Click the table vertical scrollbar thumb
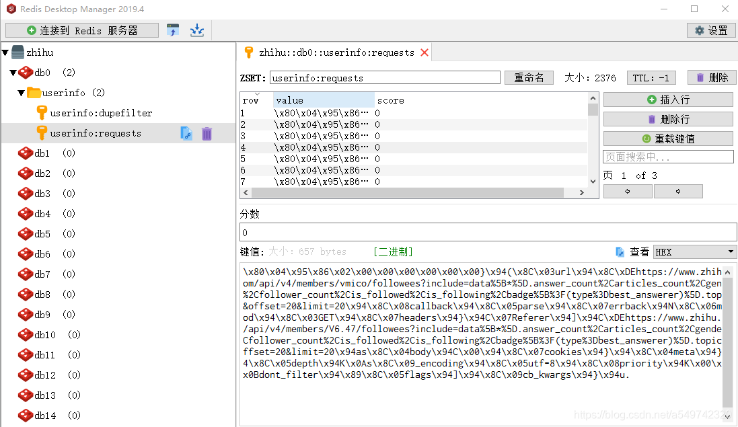 (x=593, y=110)
